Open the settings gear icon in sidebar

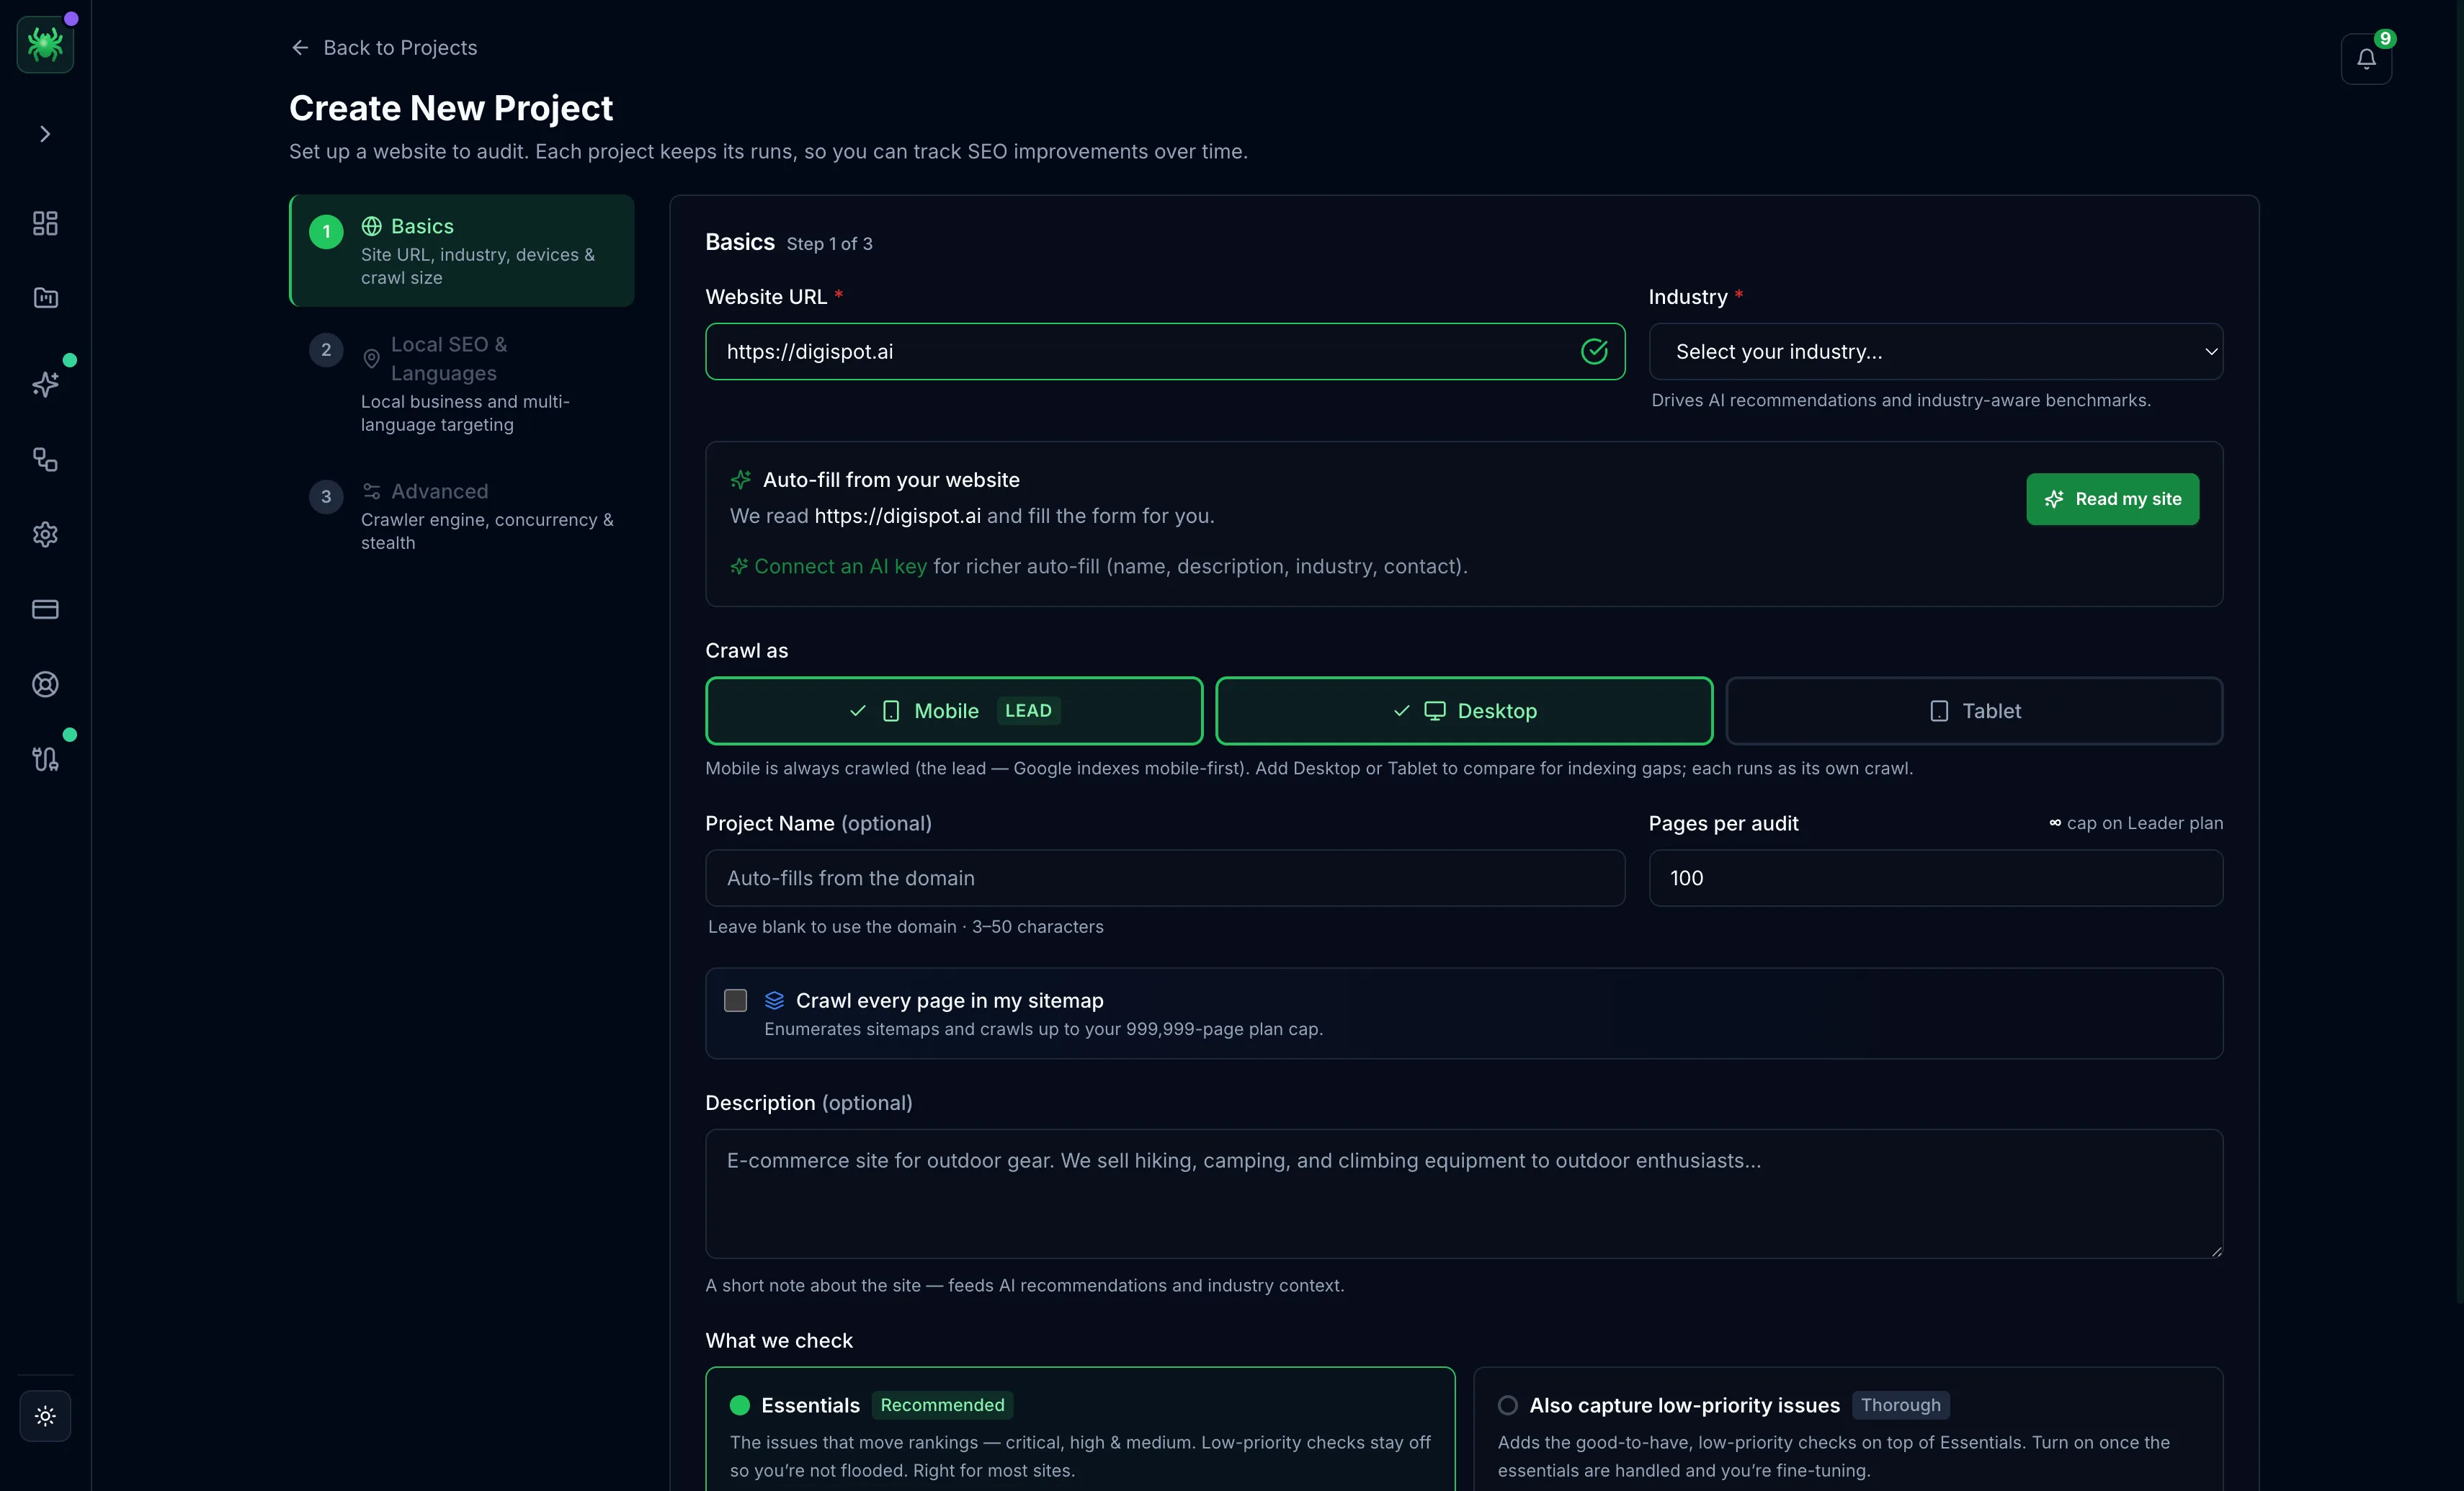click(x=45, y=534)
